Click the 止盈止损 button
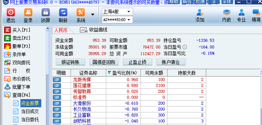 (138, 62)
